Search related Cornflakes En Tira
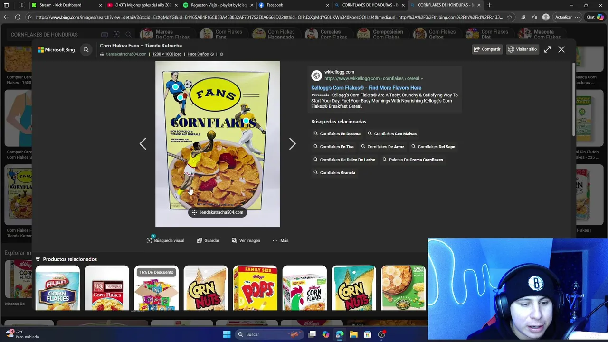Viewport: 608px width, 342px height. tap(333, 147)
